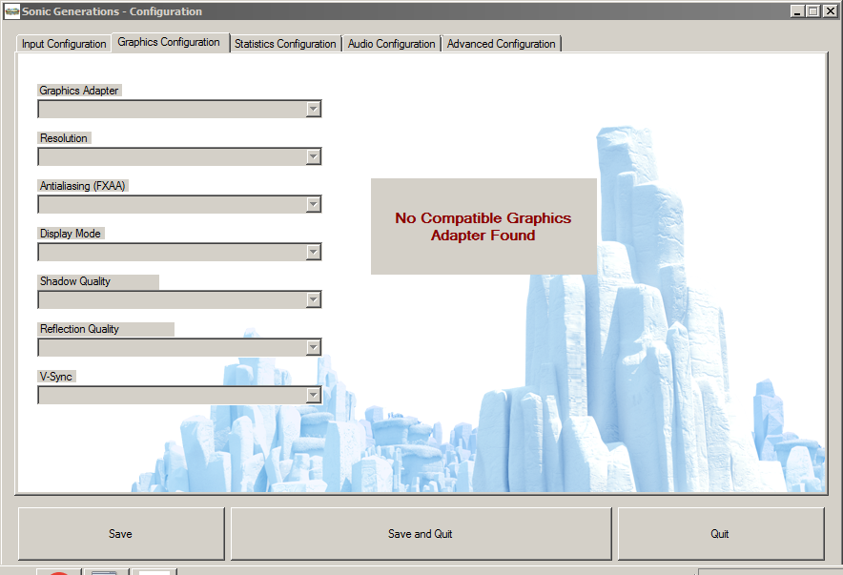Open the Reflection Quality dropdown
843x575 pixels.
click(179, 347)
